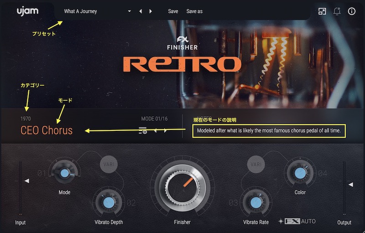Click the Output level slider handle
The width and height of the screenshot is (365, 233).
point(350,184)
